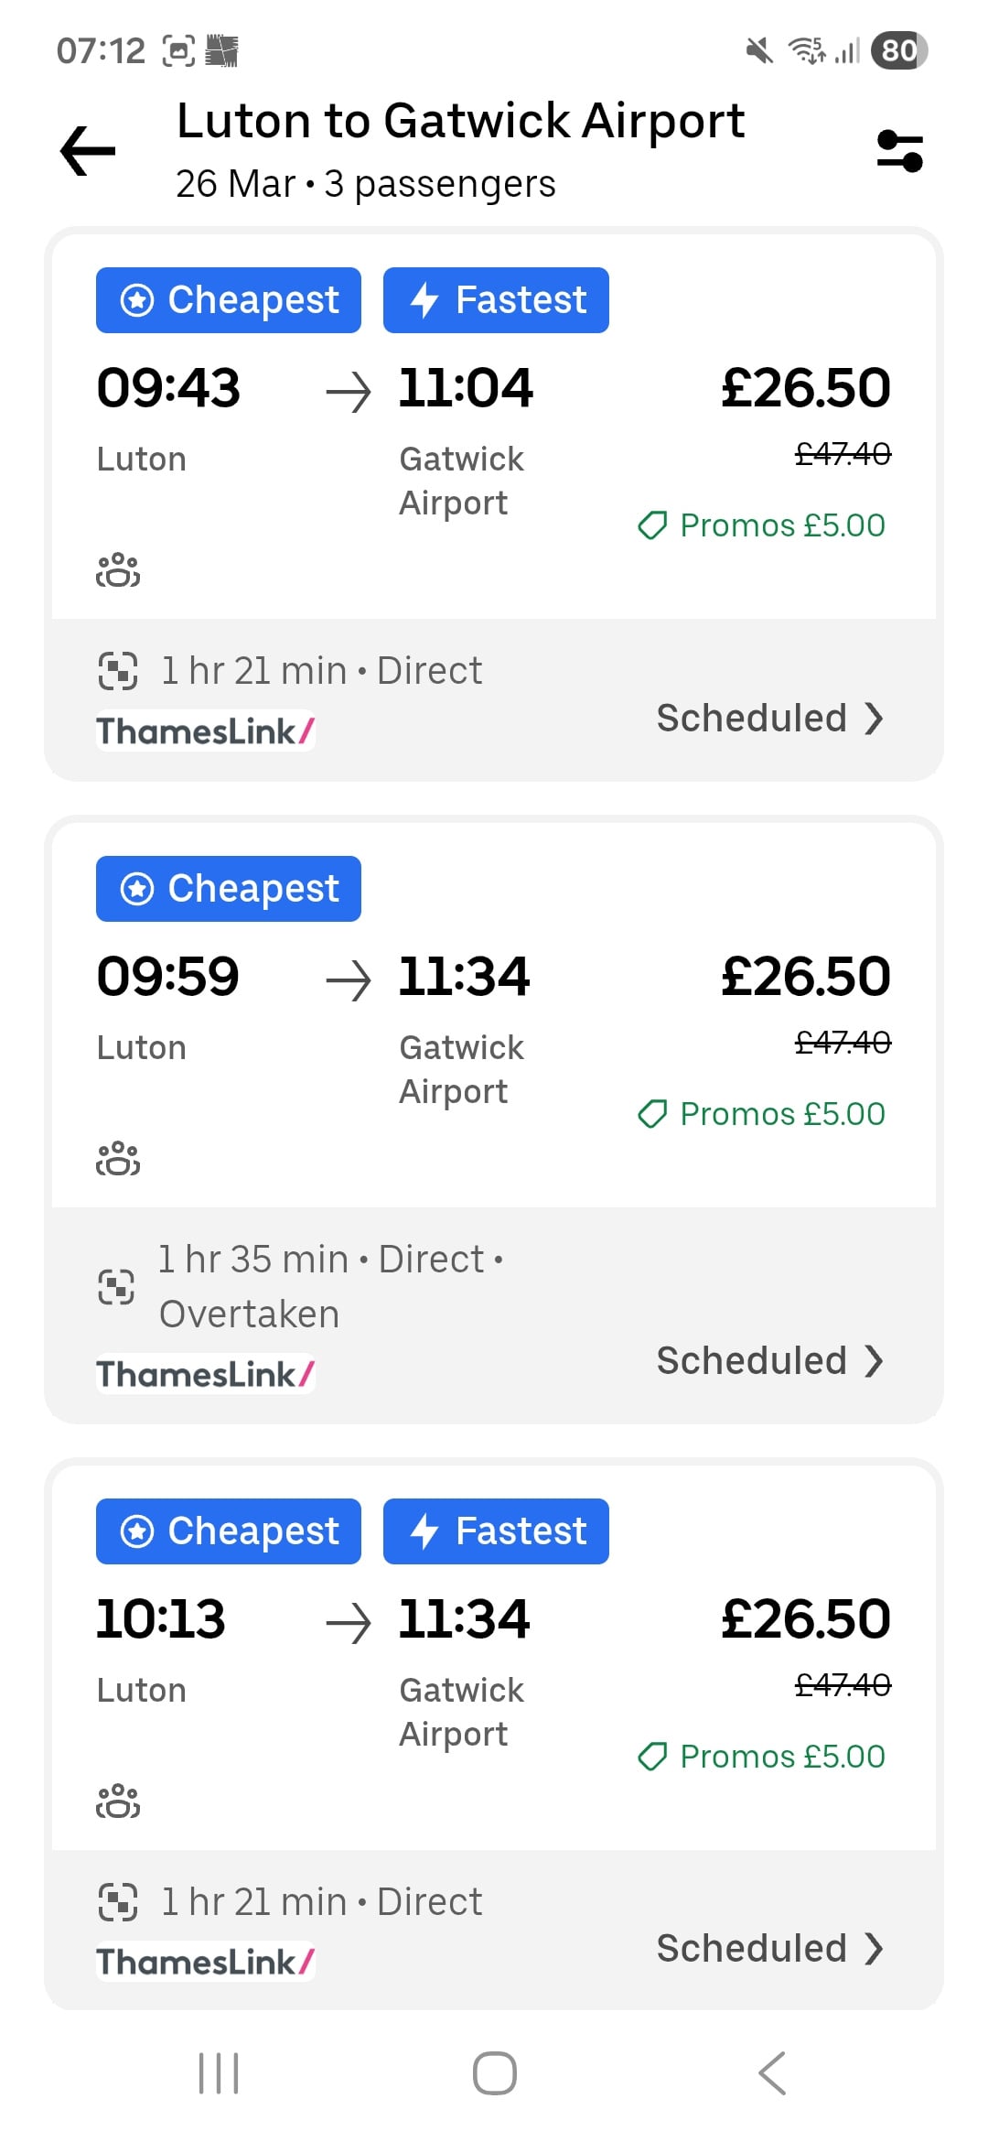Screen dimensions: 988x2142
Task: Tap the Fastest badge on the 09:43 journey
Action: (x=496, y=300)
